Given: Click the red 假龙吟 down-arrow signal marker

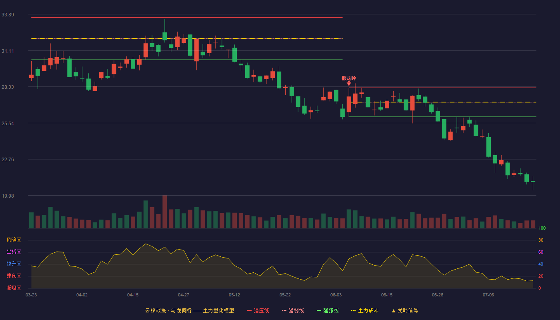Looking at the screenshot, I should 349,83.
